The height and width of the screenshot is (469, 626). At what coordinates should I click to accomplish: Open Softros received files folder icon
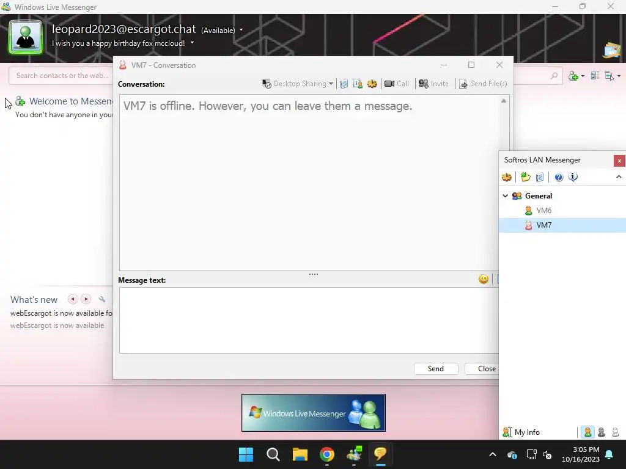[x=525, y=177]
